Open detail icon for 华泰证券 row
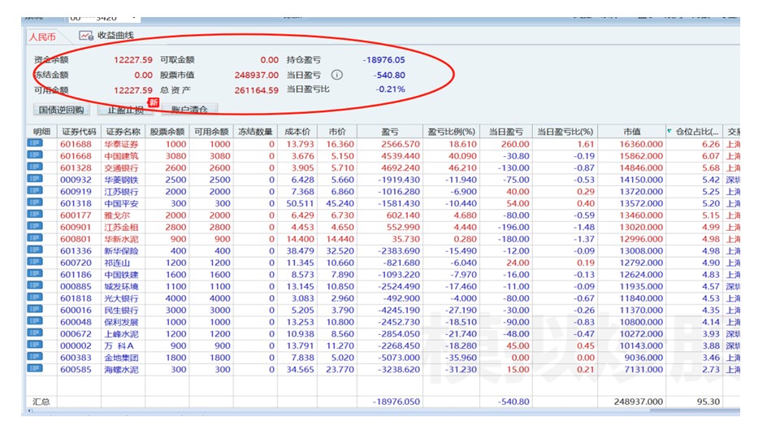 coord(35,144)
